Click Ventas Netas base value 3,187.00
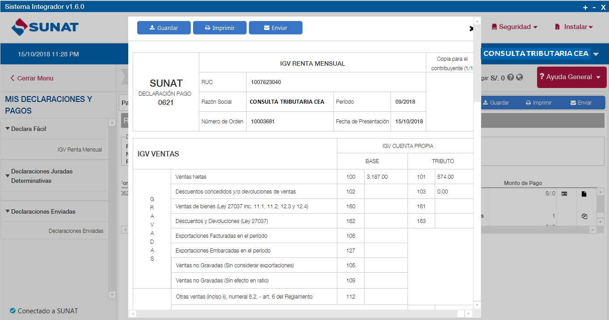The height and width of the screenshot is (320, 609). pos(377,177)
